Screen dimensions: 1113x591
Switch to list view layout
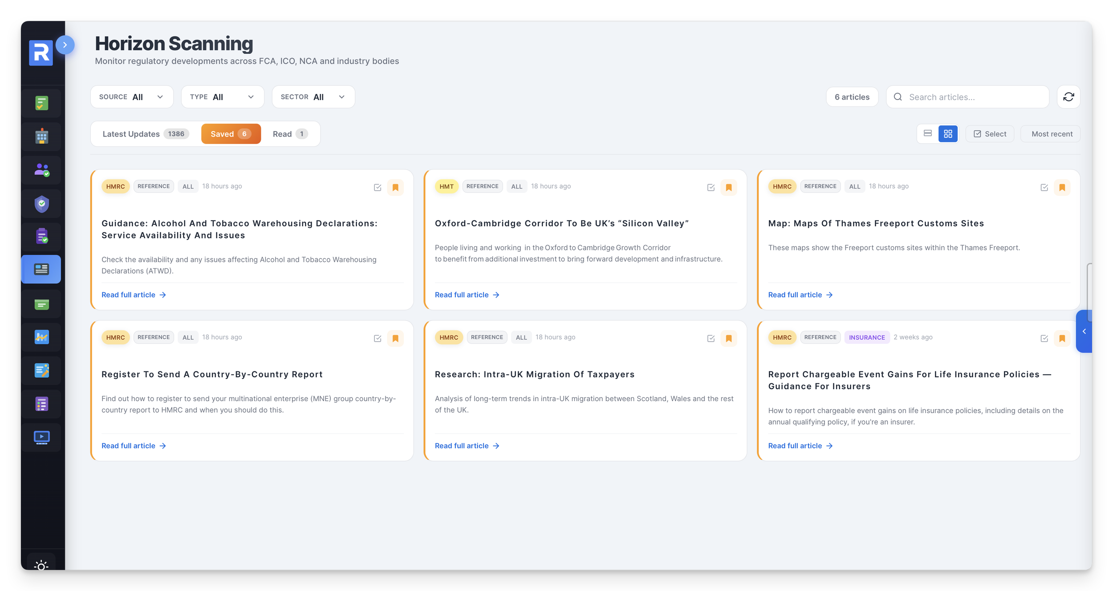click(927, 134)
